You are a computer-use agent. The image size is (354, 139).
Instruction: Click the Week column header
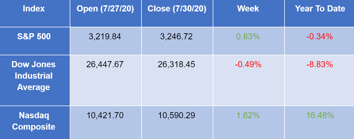coord(248,9)
